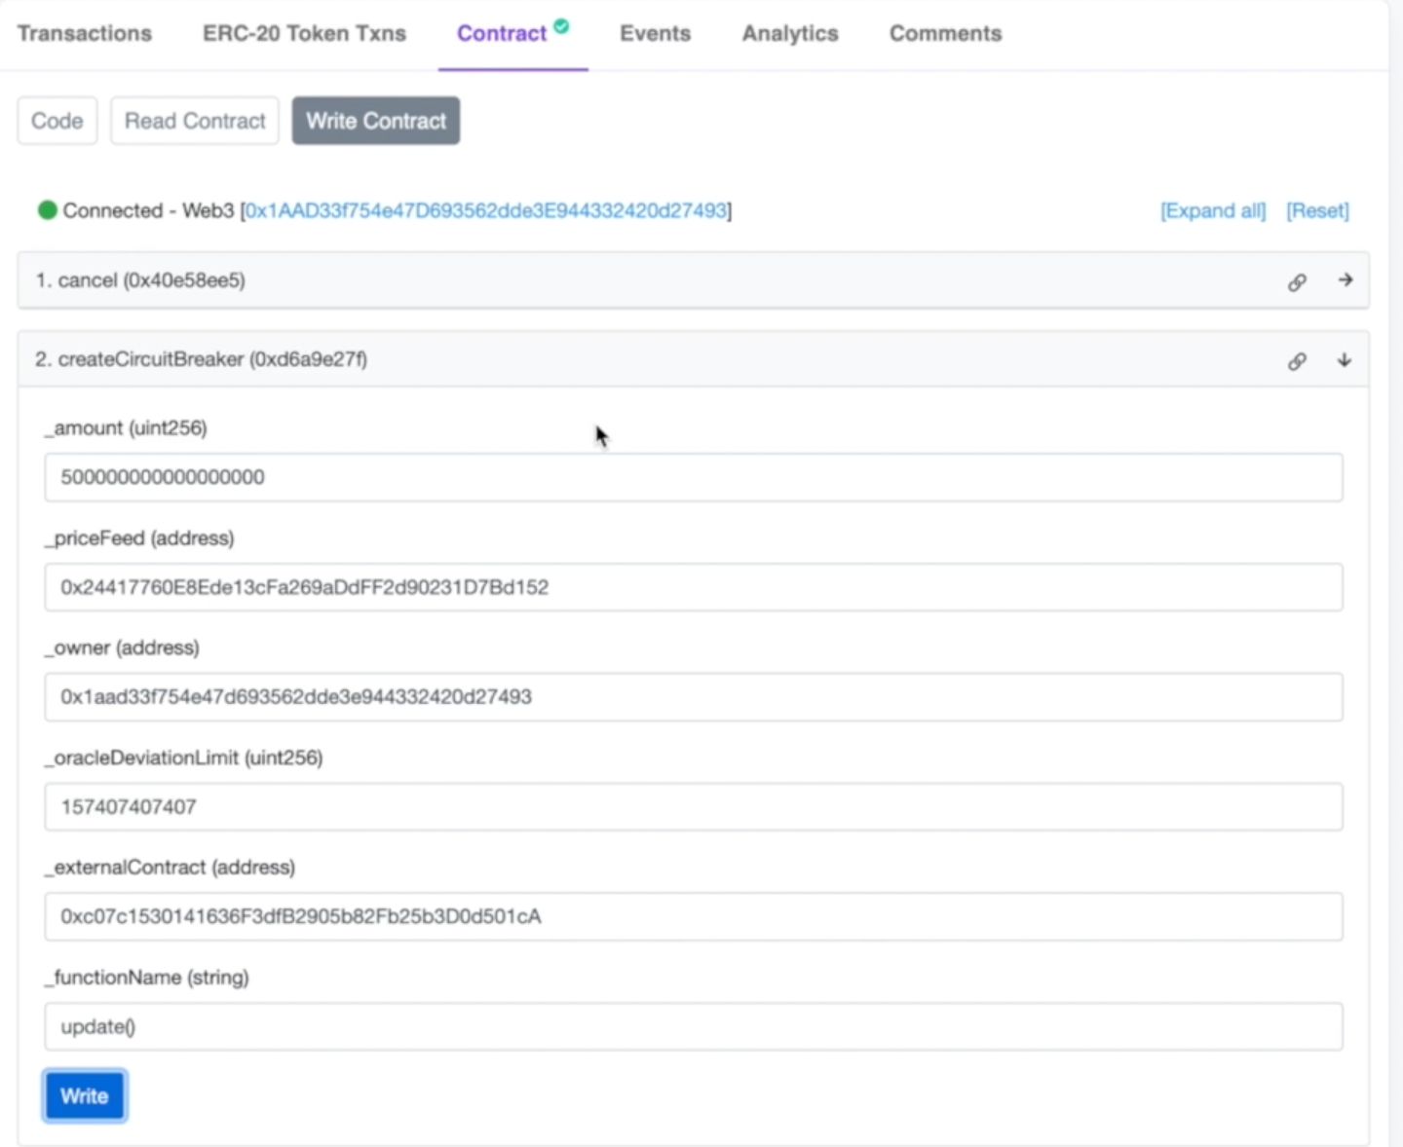Focus the _amount uint256 input field

pyautogui.click(x=694, y=477)
